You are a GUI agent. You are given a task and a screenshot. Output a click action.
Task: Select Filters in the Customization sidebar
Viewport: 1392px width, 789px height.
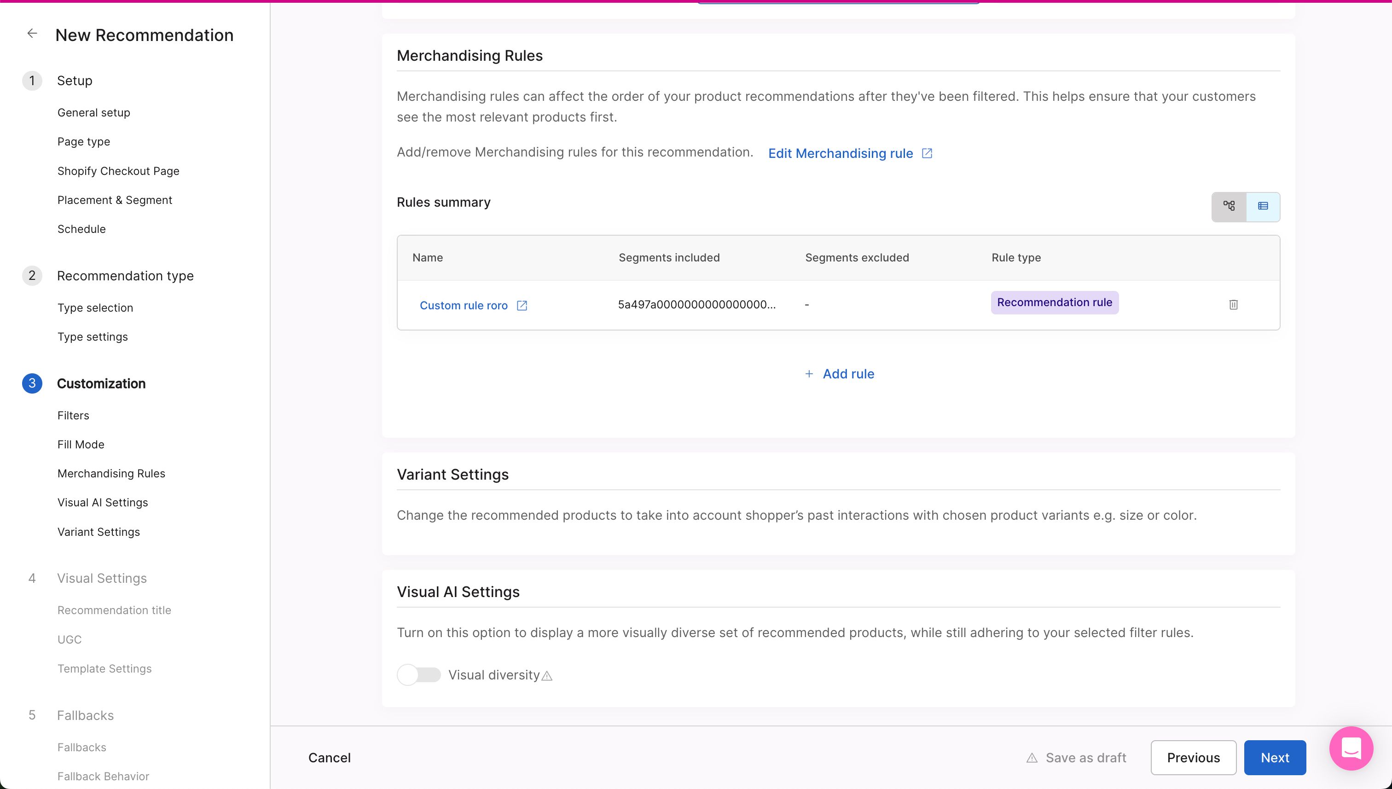(73, 415)
